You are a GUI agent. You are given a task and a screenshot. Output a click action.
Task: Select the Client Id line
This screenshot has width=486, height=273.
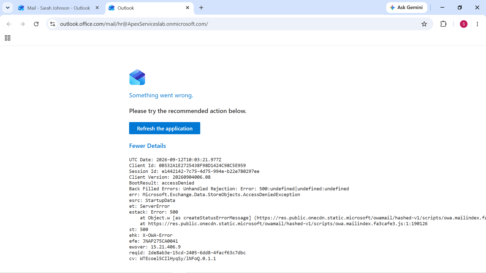point(187,166)
